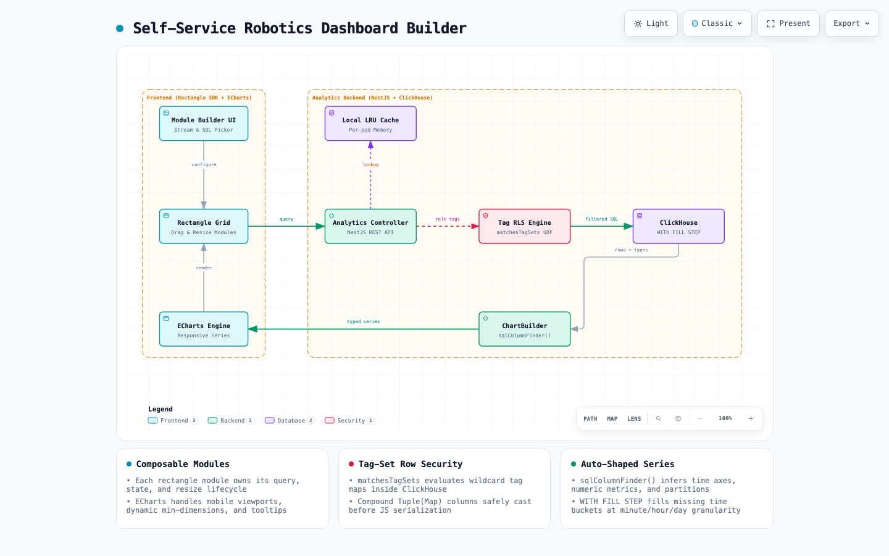Screen dimensions: 889x556
Task: Select the Tag RLS Engine node
Action: (525, 226)
